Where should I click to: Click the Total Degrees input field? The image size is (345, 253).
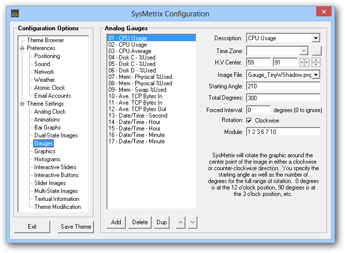pyautogui.click(x=283, y=98)
